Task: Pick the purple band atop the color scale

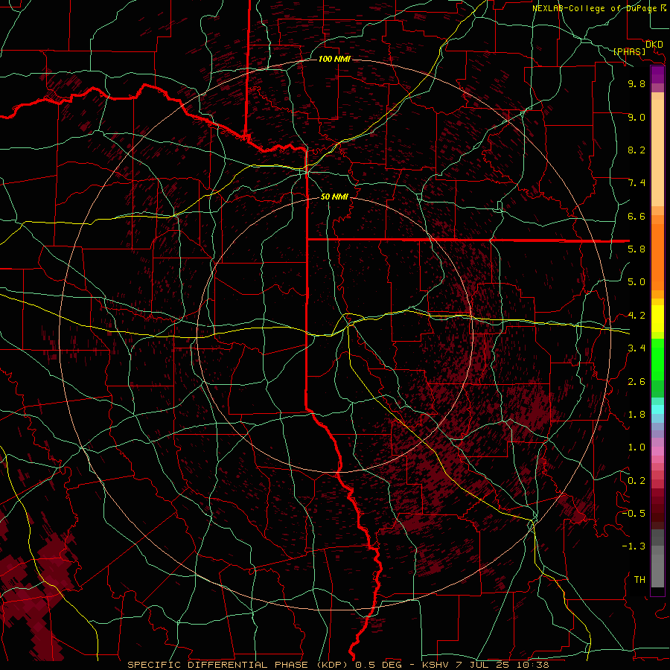Action: tap(657, 74)
